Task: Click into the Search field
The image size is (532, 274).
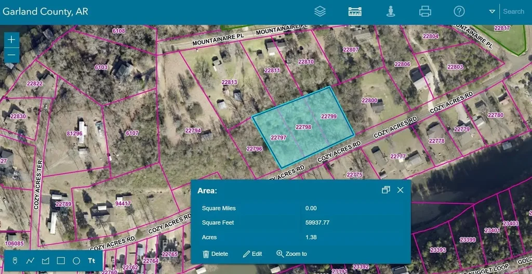Action: [x=514, y=11]
